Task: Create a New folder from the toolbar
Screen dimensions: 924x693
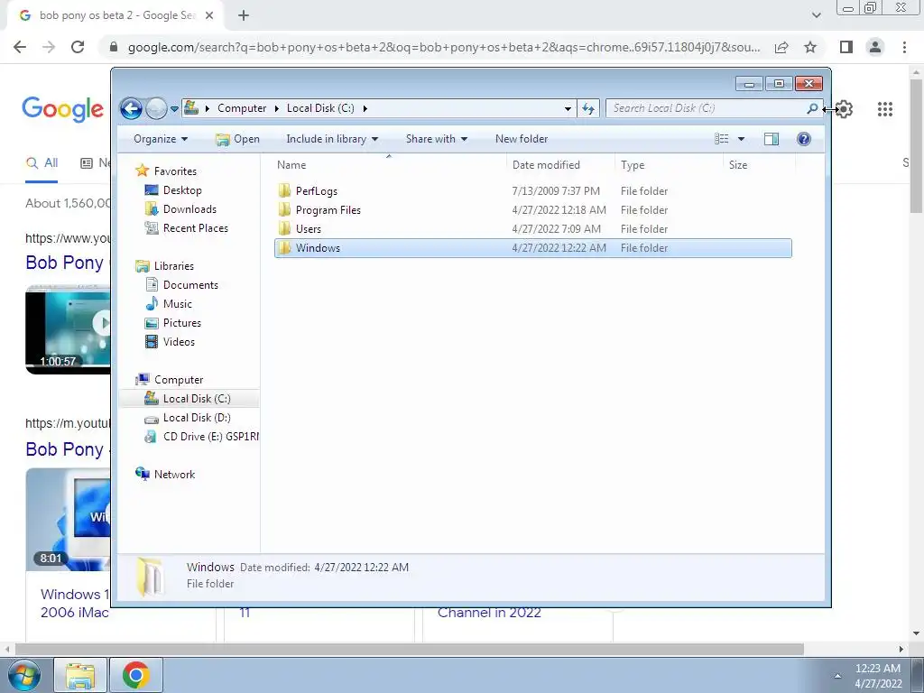Action: pyautogui.click(x=522, y=139)
